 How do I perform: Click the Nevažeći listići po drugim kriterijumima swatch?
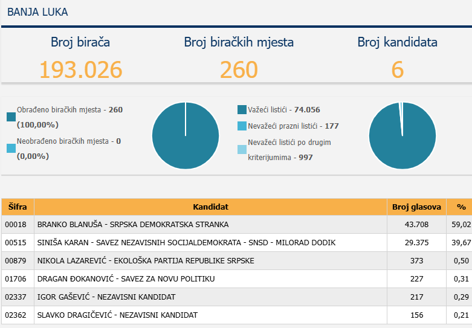[242, 150]
